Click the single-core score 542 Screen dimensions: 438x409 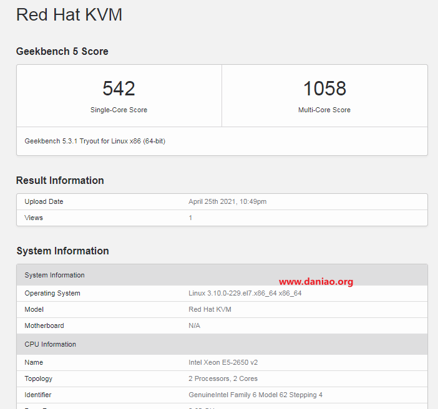[119, 88]
